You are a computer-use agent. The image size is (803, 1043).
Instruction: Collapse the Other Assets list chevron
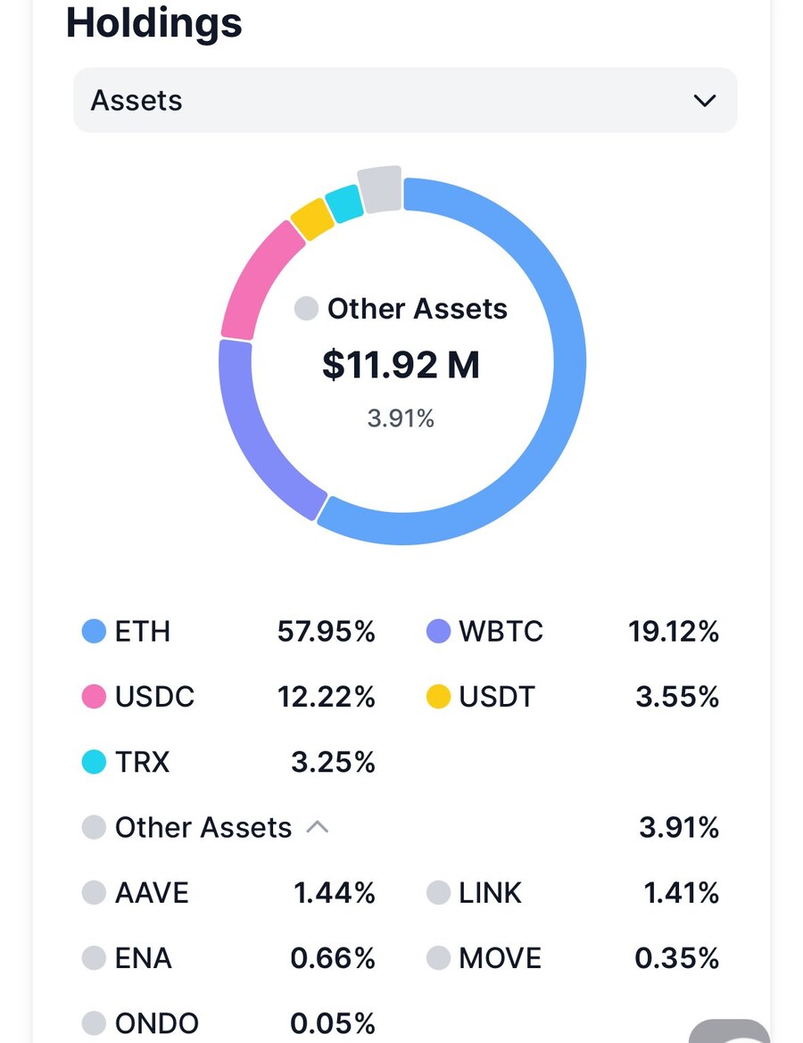point(317,827)
